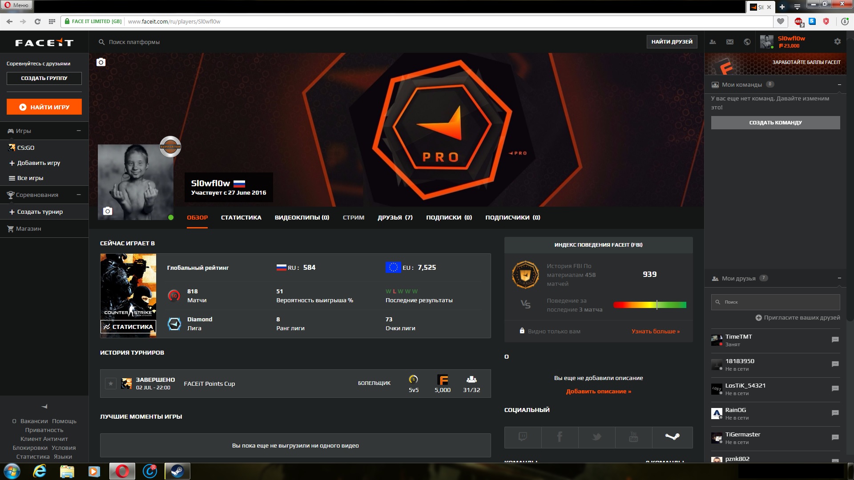The image size is (854, 480).
Task: Click the friend requests icon in header
Action: pyautogui.click(x=713, y=42)
